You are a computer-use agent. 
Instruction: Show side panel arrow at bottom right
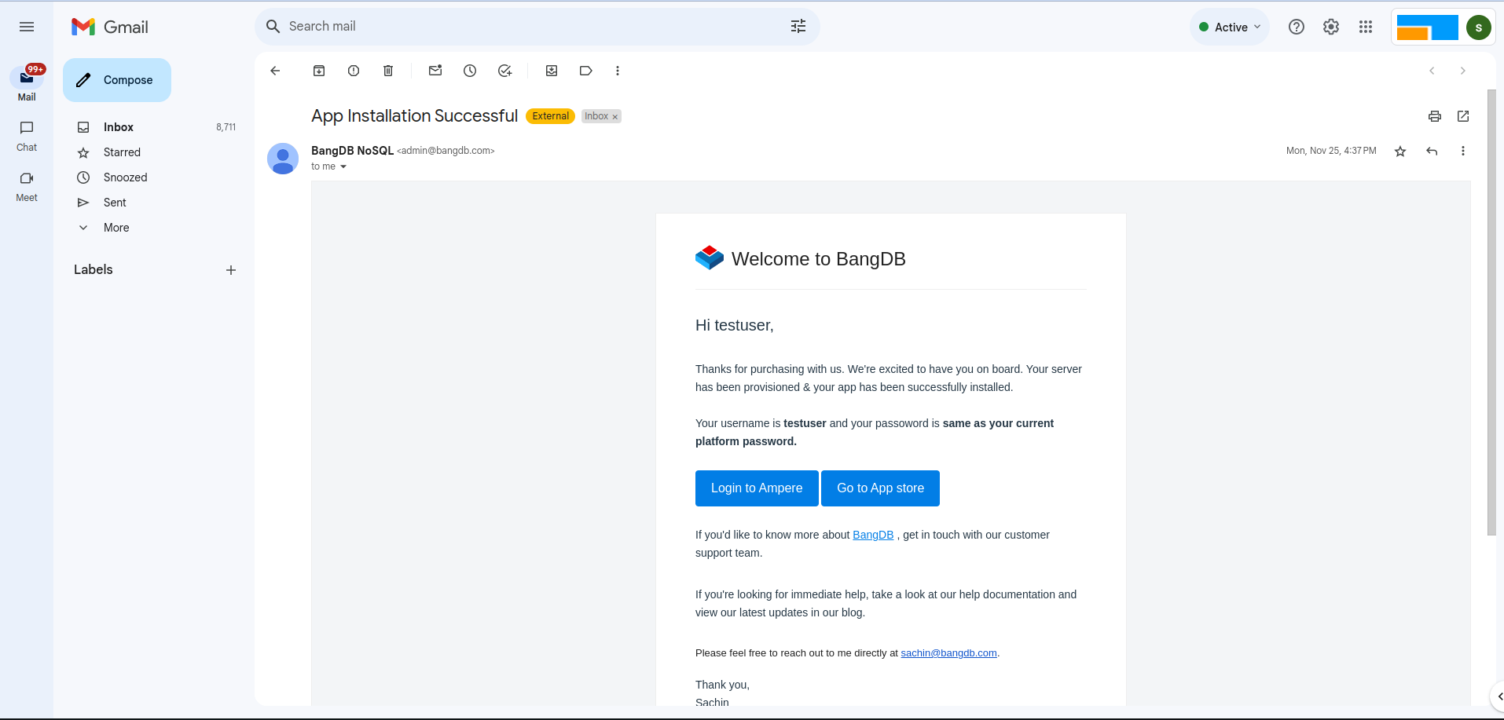[x=1499, y=696]
